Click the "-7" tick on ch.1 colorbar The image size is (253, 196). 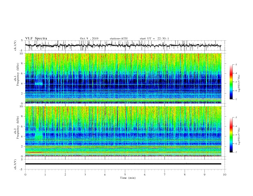236,99
